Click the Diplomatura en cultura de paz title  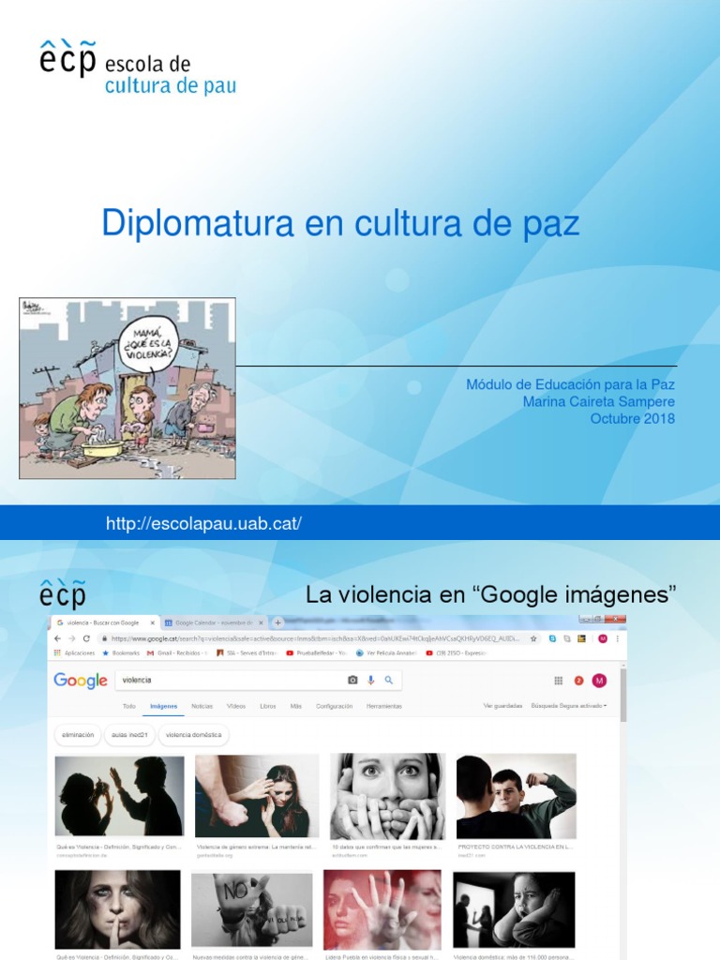point(340,223)
